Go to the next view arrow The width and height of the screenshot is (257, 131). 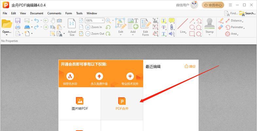click(x=46, y=27)
